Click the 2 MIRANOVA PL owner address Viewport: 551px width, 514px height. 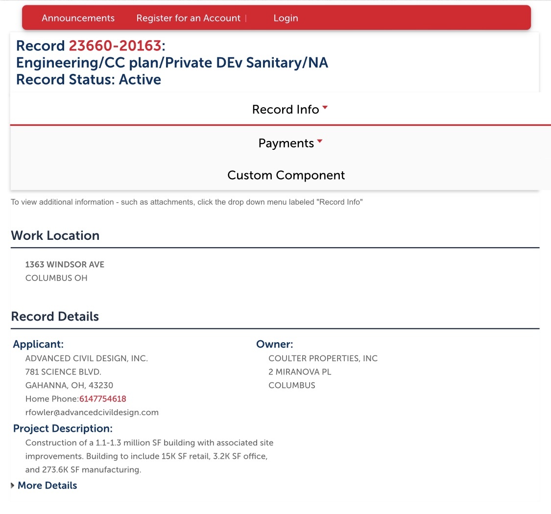pos(300,372)
